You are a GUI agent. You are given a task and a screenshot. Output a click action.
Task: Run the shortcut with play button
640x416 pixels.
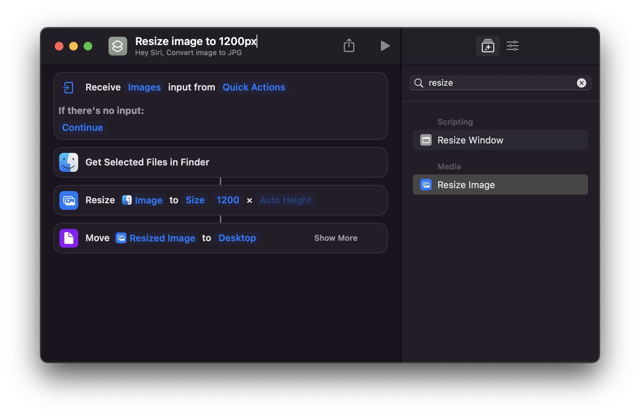point(385,46)
